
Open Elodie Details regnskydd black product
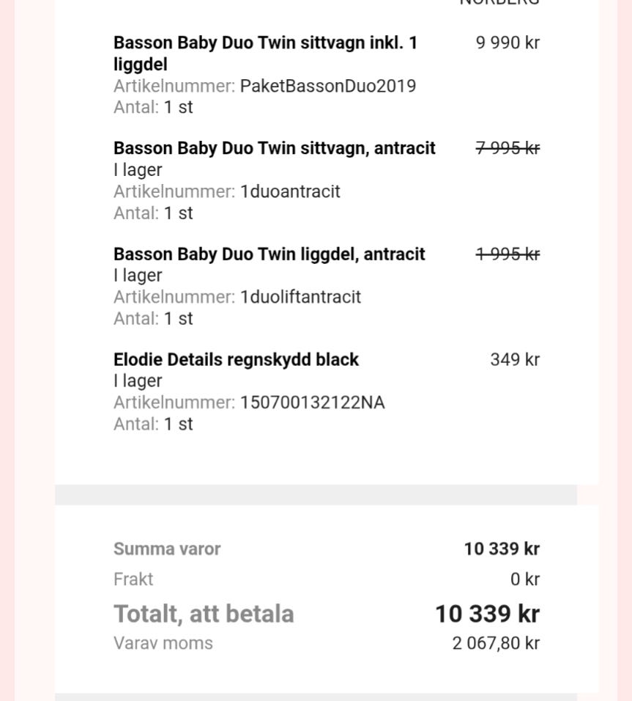tap(236, 359)
